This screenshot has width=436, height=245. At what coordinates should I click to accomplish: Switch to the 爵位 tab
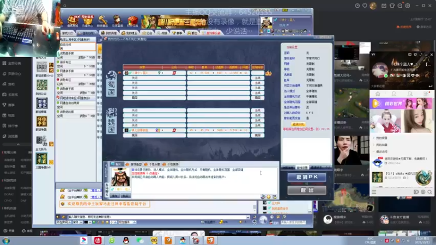pos(192,33)
